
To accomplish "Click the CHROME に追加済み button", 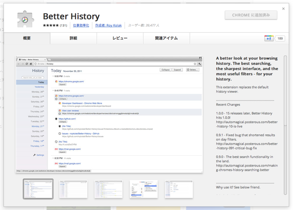I will 251,15.
